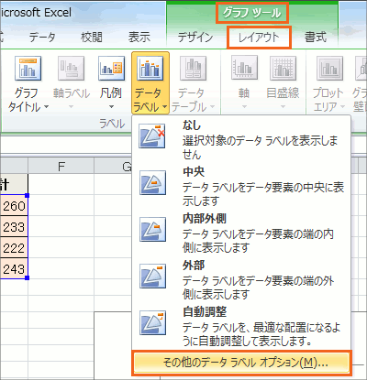The image size is (367, 380).
Task: Switch to the レイアウト ribbon tab
Action: pyautogui.click(x=259, y=38)
